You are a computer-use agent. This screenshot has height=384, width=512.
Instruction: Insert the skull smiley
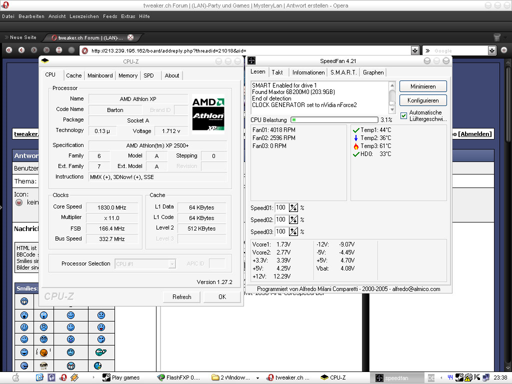click(43, 365)
